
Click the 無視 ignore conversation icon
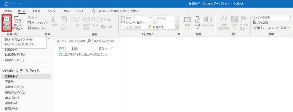[33, 18]
